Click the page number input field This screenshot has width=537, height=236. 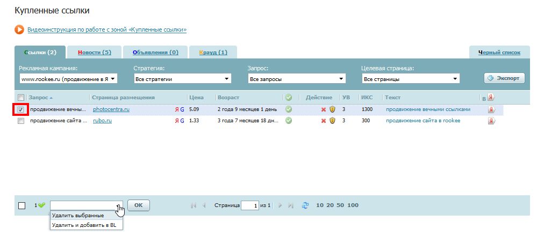(x=249, y=205)
